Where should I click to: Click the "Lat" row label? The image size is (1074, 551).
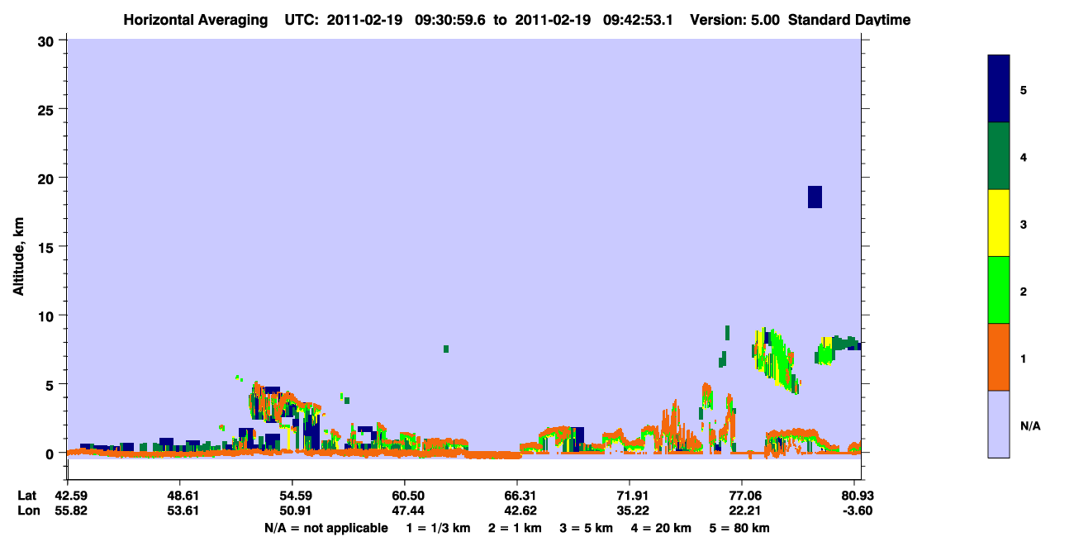[x=27, y=496]
